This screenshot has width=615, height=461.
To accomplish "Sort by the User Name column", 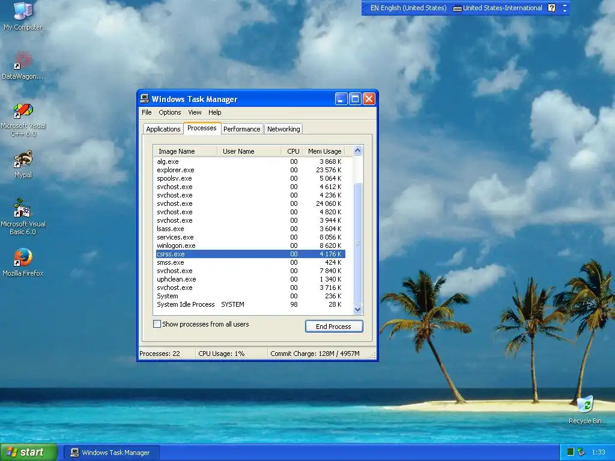I will 249,151.
